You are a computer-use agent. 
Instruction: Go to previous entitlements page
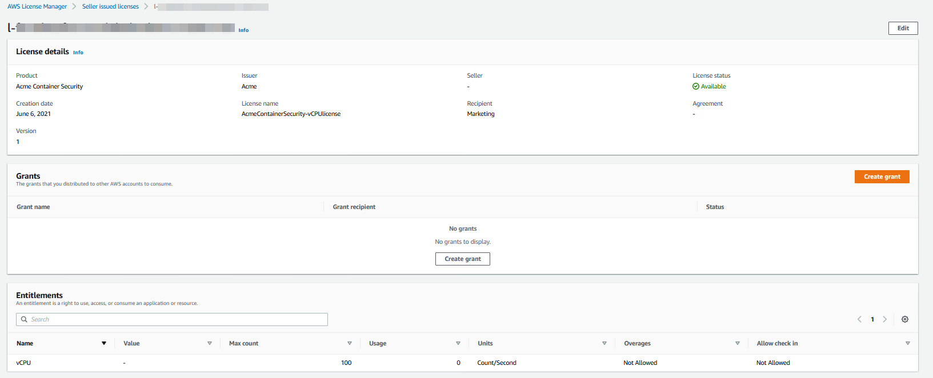859,319
